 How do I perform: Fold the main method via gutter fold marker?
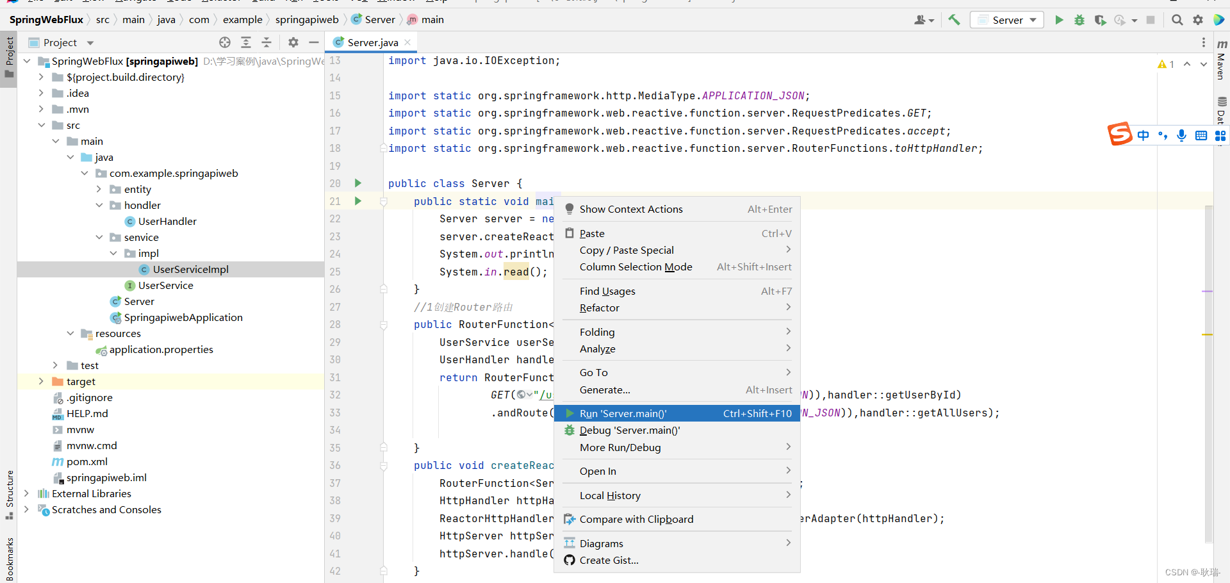click(384, 201)
